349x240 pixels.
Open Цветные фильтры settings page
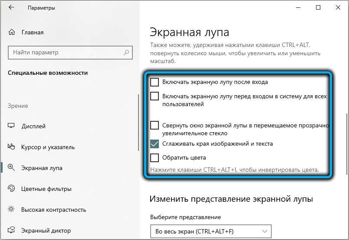coord(46,189)
